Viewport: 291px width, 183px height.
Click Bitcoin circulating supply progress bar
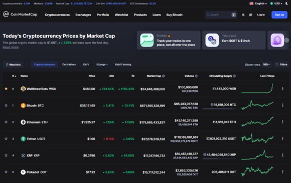tap(219, 109)
